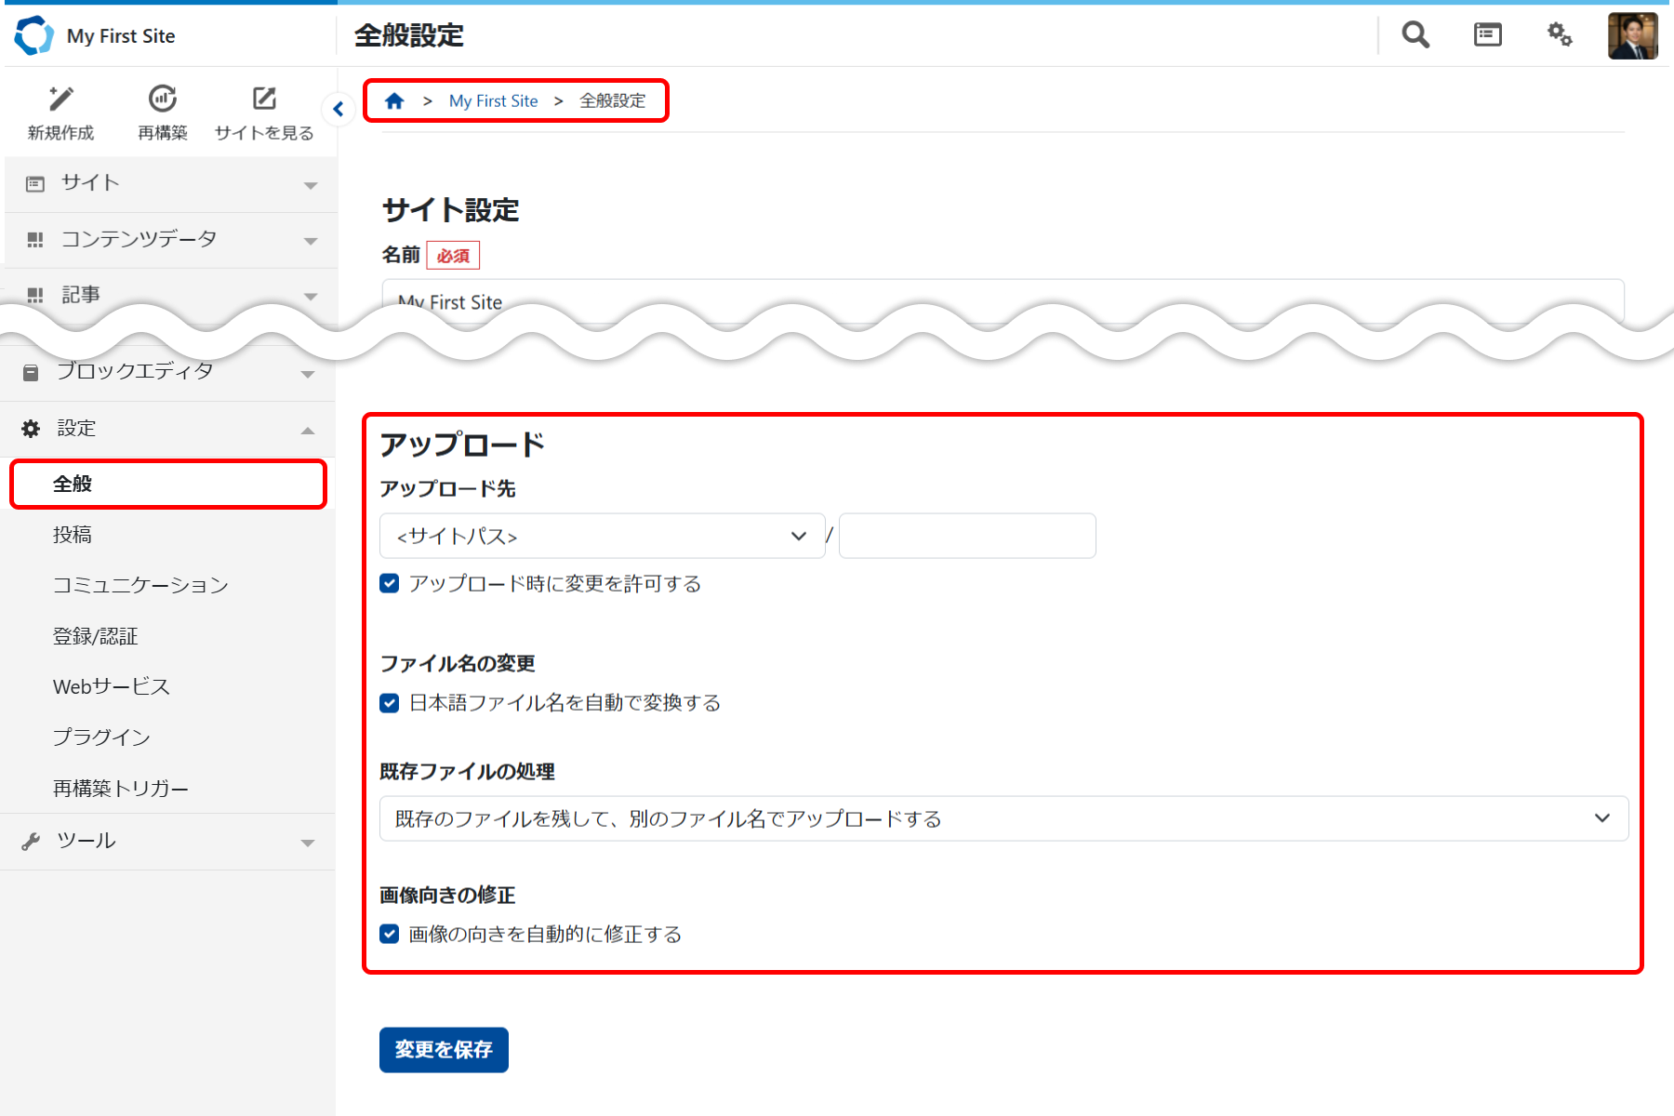
Task: Click the 変更を保存 button
Action: (444, 1050)
